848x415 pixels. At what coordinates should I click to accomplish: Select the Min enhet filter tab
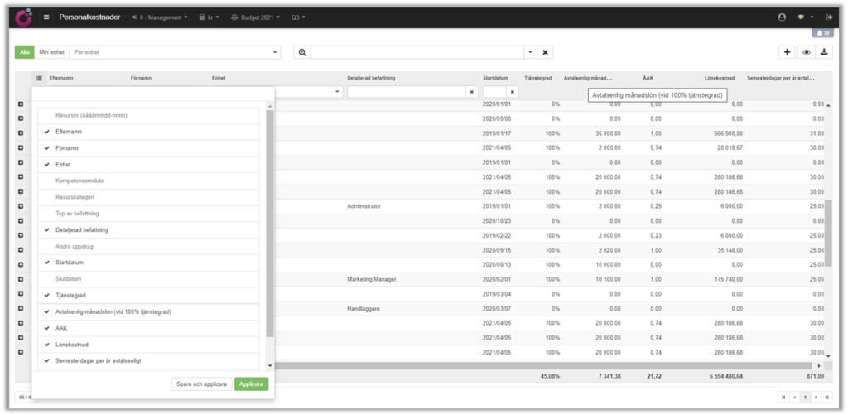tap(51, 52)
